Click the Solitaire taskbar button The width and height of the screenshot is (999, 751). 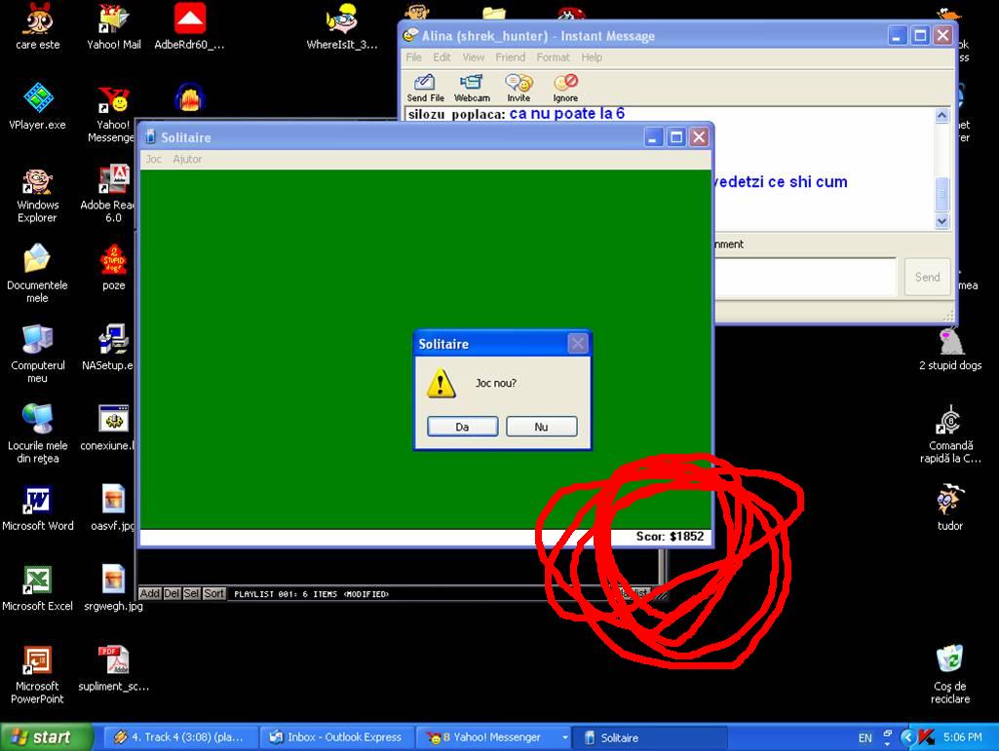650,737
